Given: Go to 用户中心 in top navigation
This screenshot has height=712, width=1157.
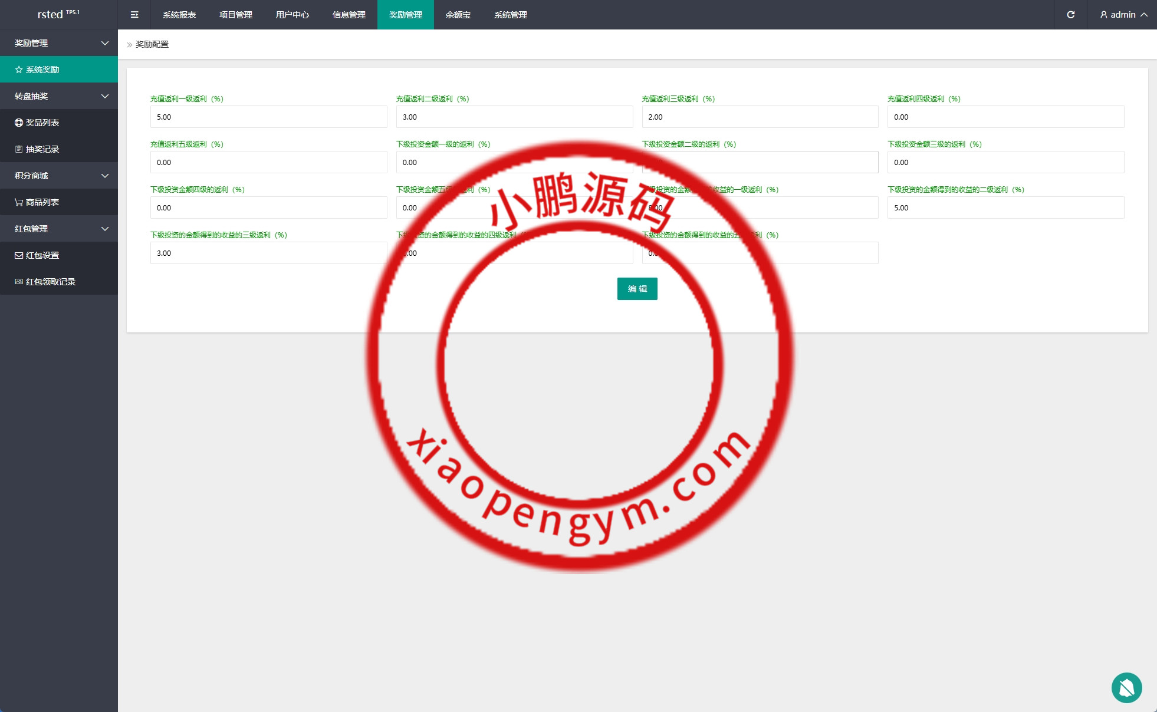Looking at the screenshot, I should (x=292, y=15).
